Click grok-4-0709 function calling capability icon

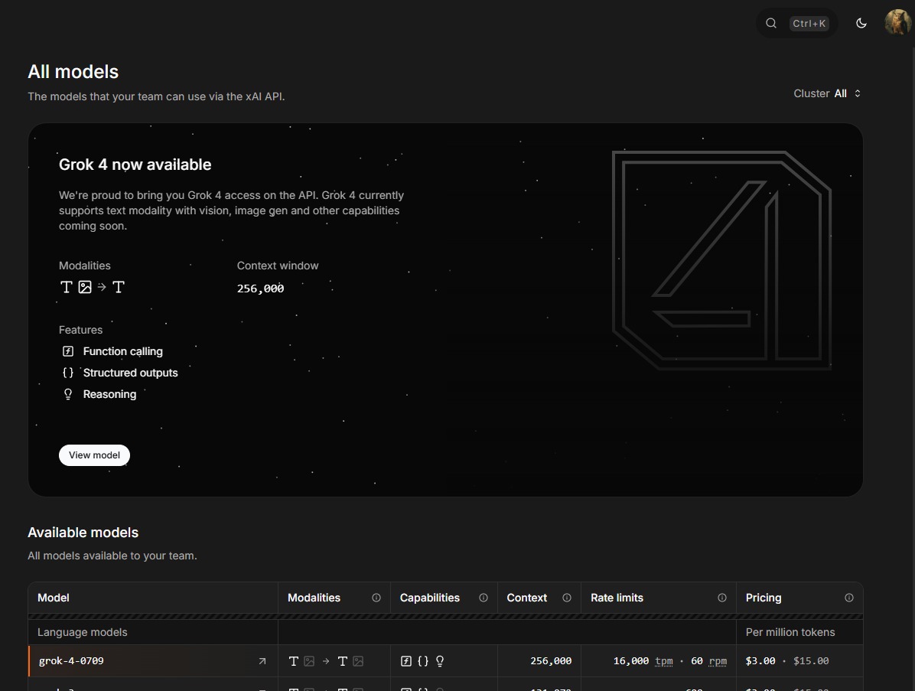(x=406, y=661)
